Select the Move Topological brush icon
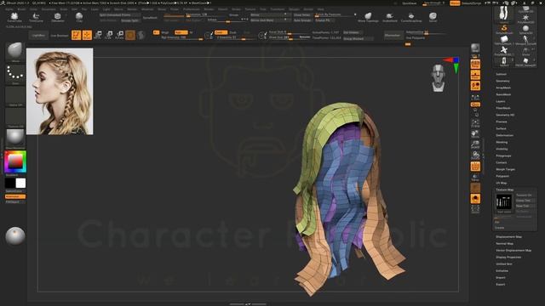The image size is (545, 306). pyautogui.click(x=368, y=17)
